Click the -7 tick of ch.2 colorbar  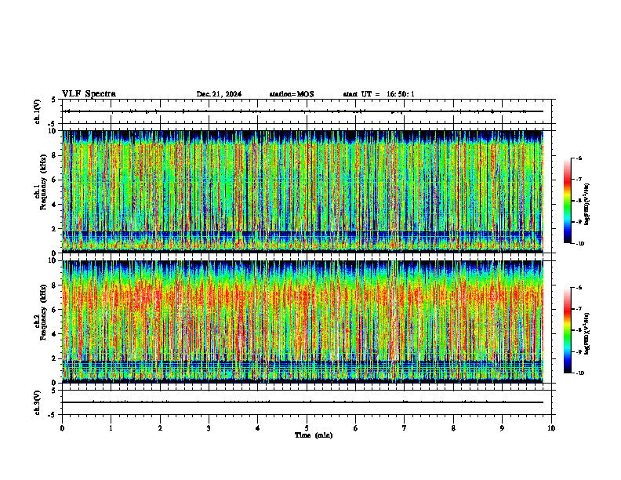point(579,309)
